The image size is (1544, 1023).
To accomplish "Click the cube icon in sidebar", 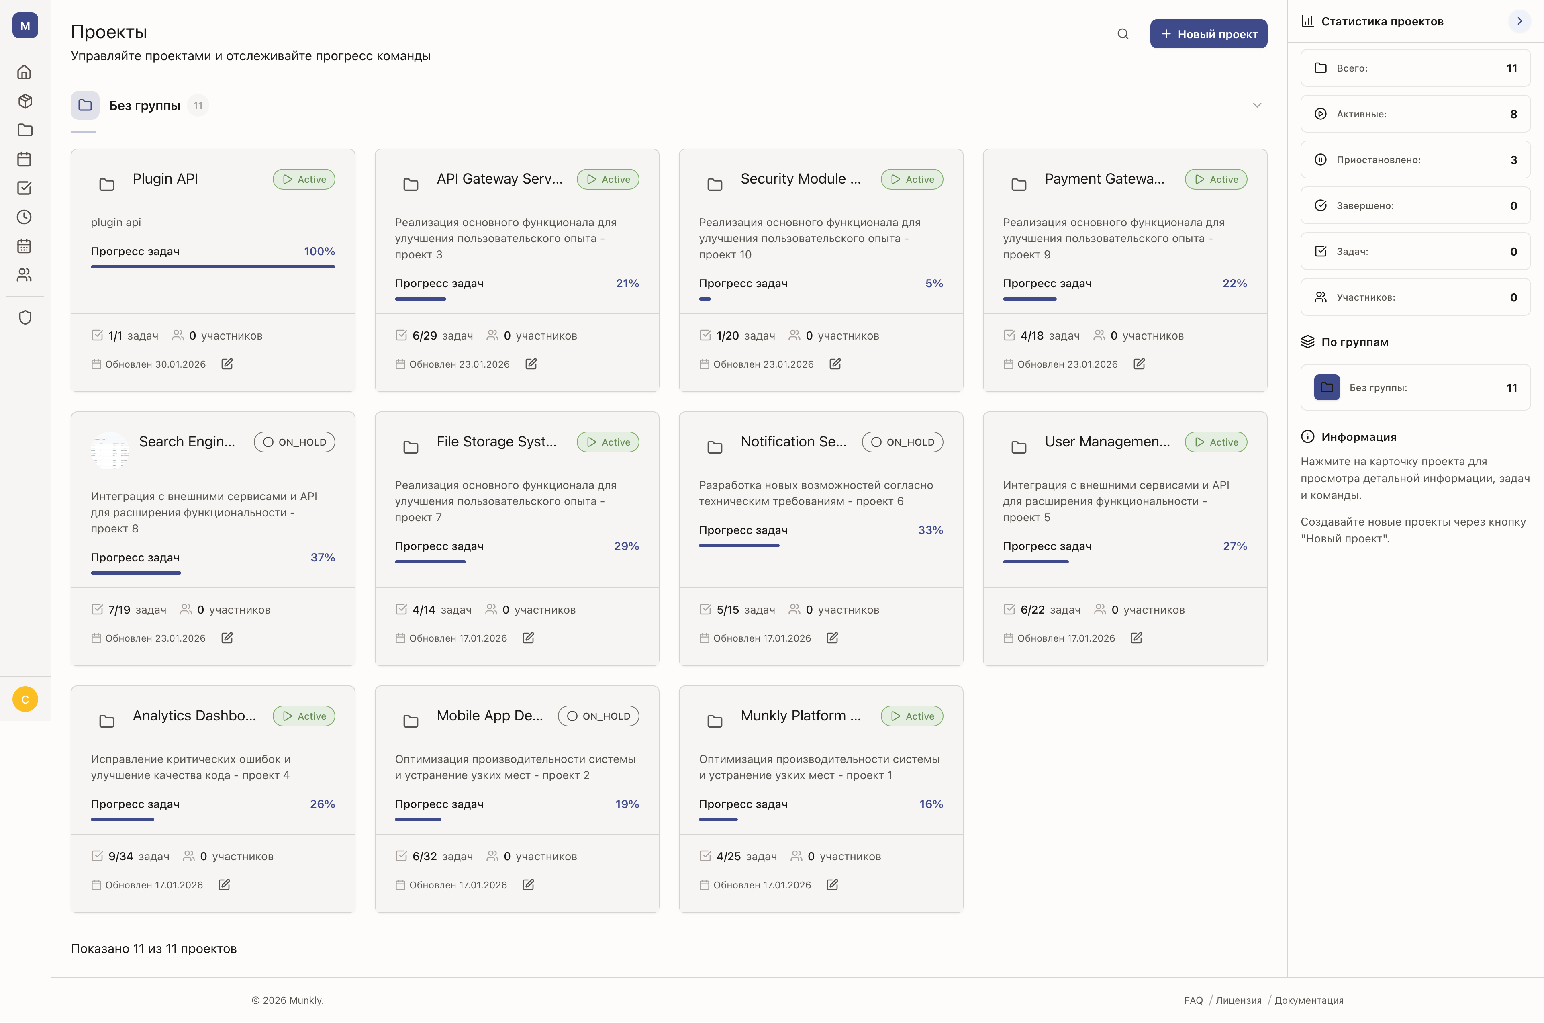I will click(x=25, y=101).
